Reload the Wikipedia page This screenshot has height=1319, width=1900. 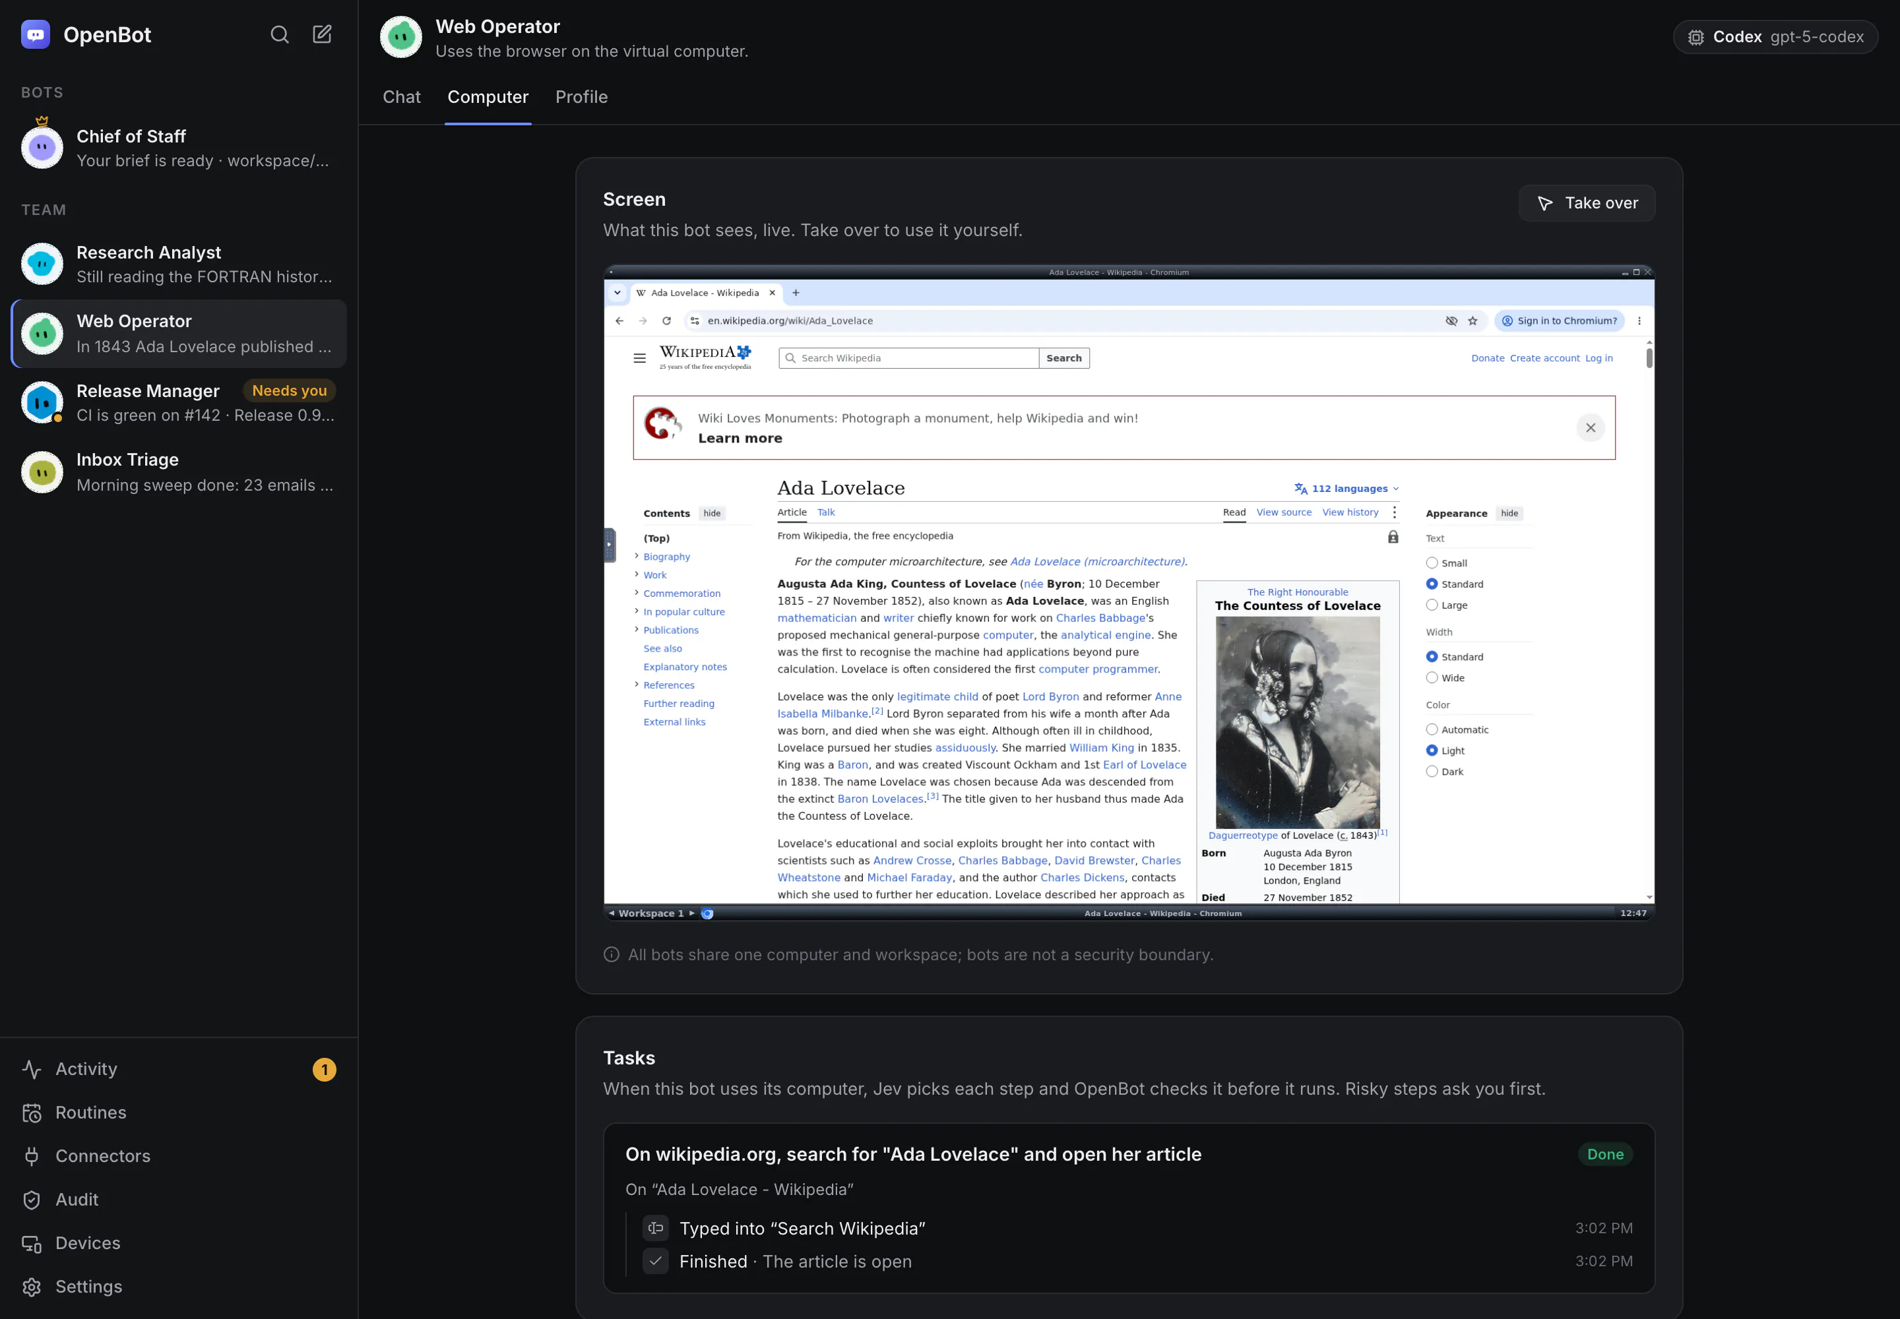(666, 321)
